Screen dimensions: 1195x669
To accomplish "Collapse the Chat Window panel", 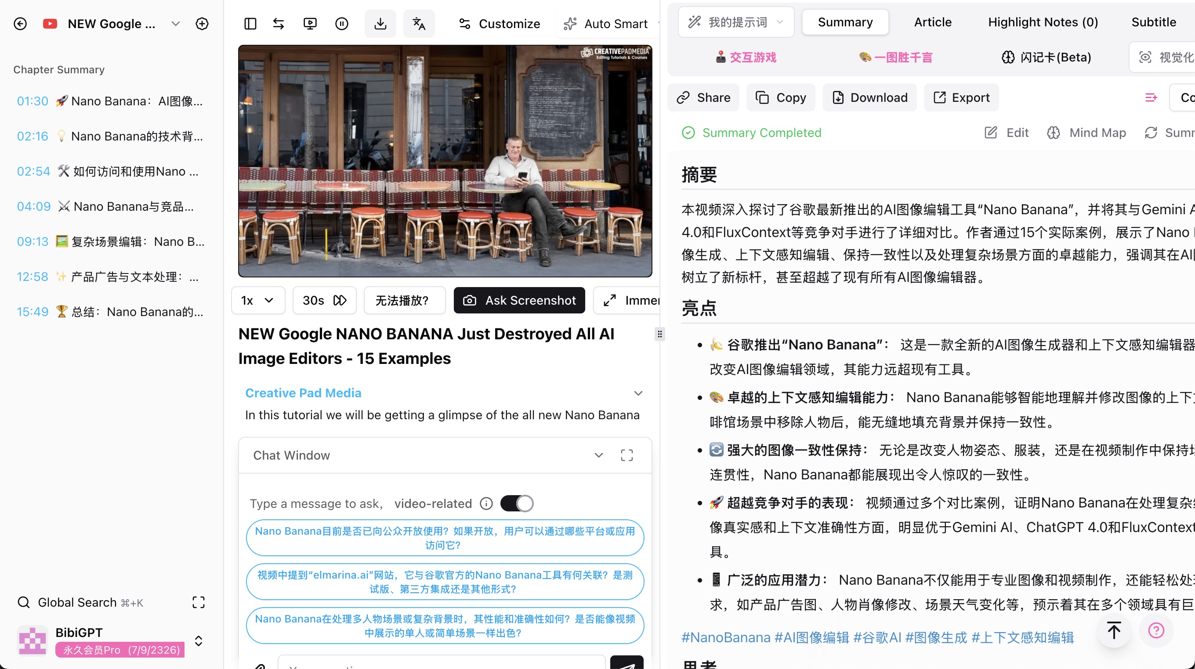I will (x=598, y=455).
